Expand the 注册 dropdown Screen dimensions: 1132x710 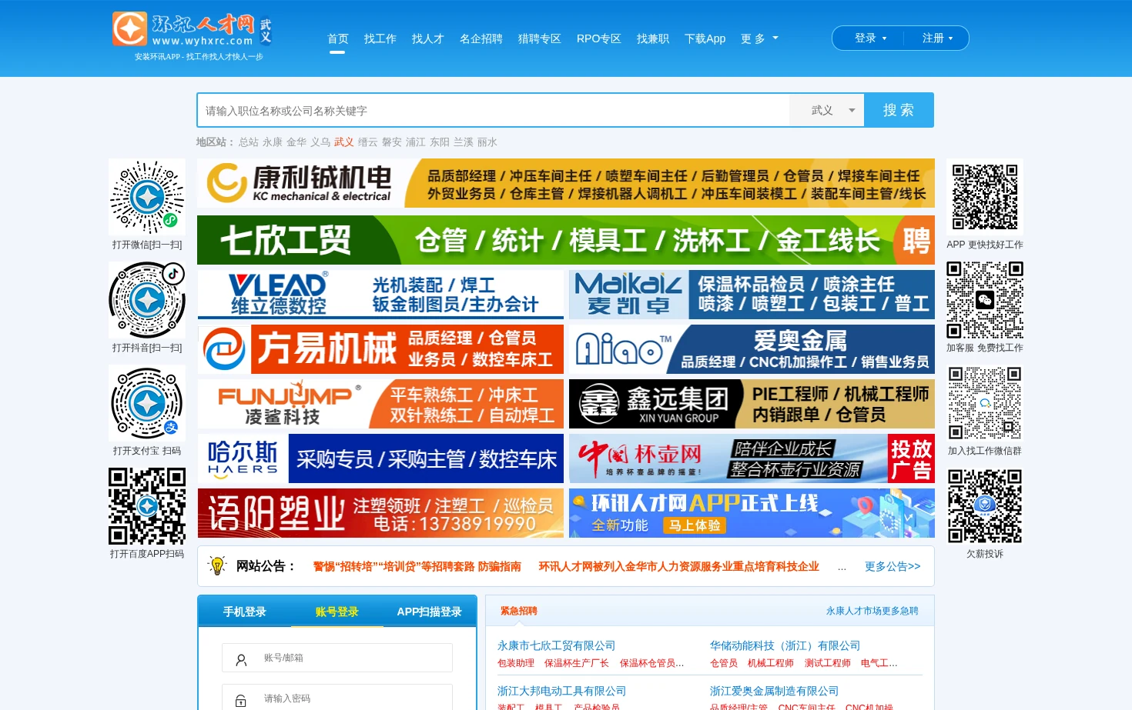point(937,38)
